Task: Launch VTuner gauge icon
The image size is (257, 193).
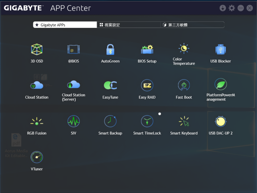Action: pos(37,157)
